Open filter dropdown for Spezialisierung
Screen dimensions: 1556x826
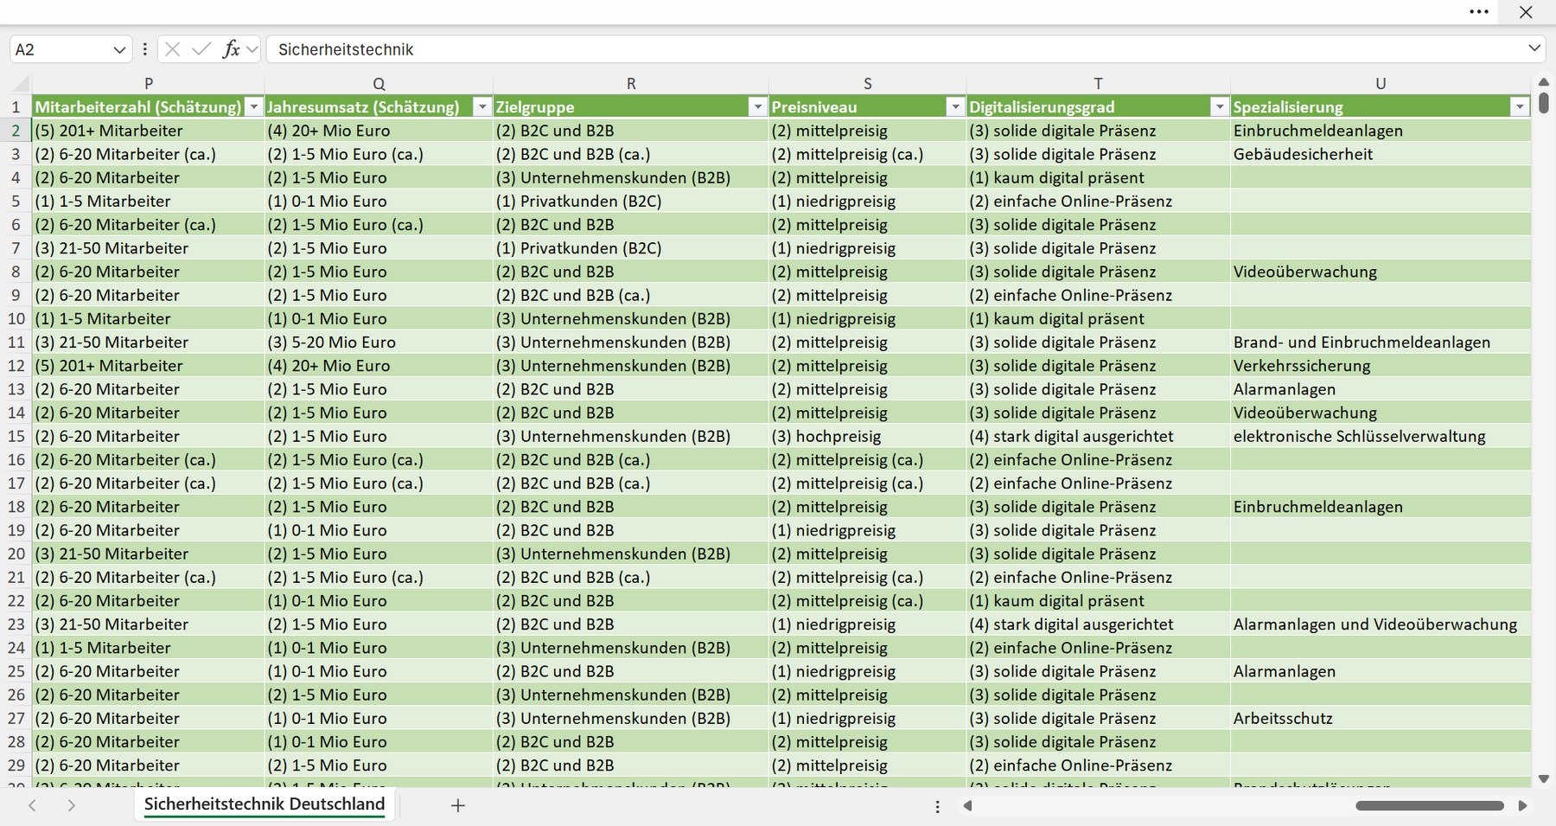click(1520, 107)
